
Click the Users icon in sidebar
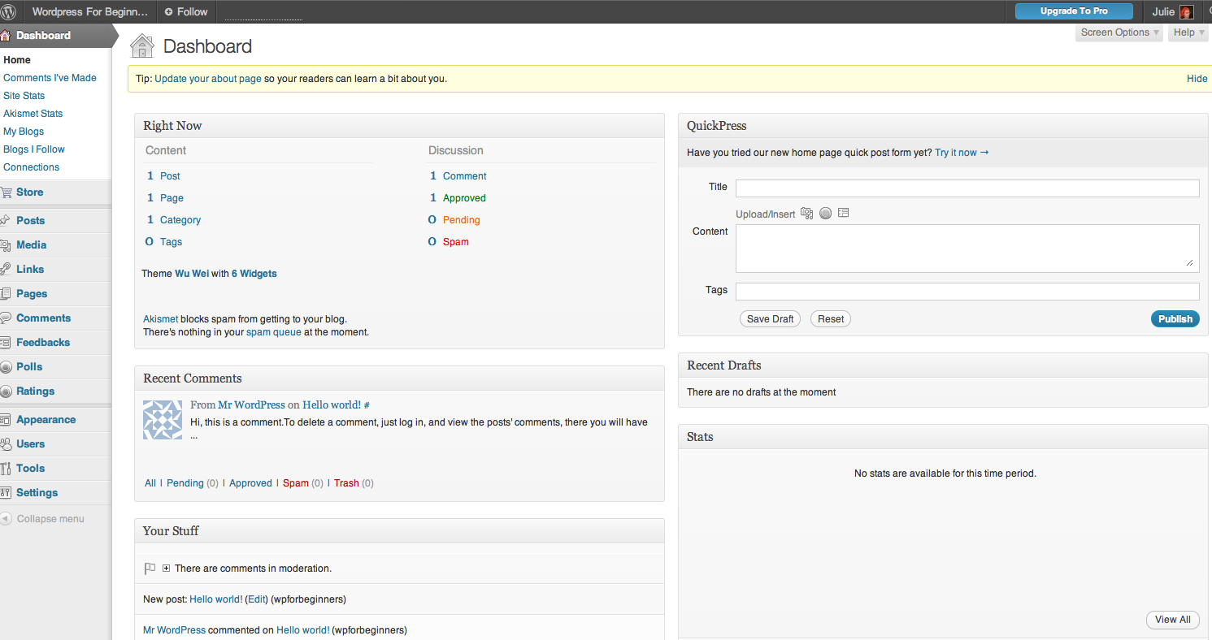pyautogui.click(x=5, y=444)
